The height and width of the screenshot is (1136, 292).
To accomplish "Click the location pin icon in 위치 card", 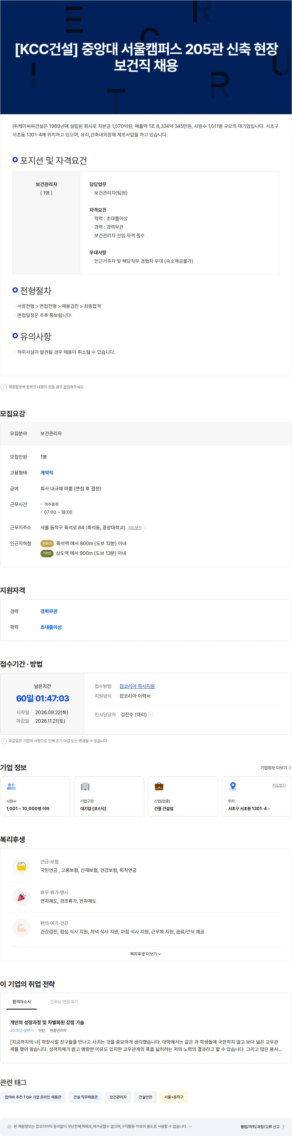I will point(233,786).
